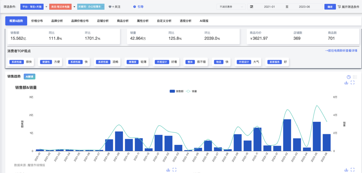This screenshot has height=173, width=362.
Task: Click the calendar icon in the date range
Action: point(251,7)
